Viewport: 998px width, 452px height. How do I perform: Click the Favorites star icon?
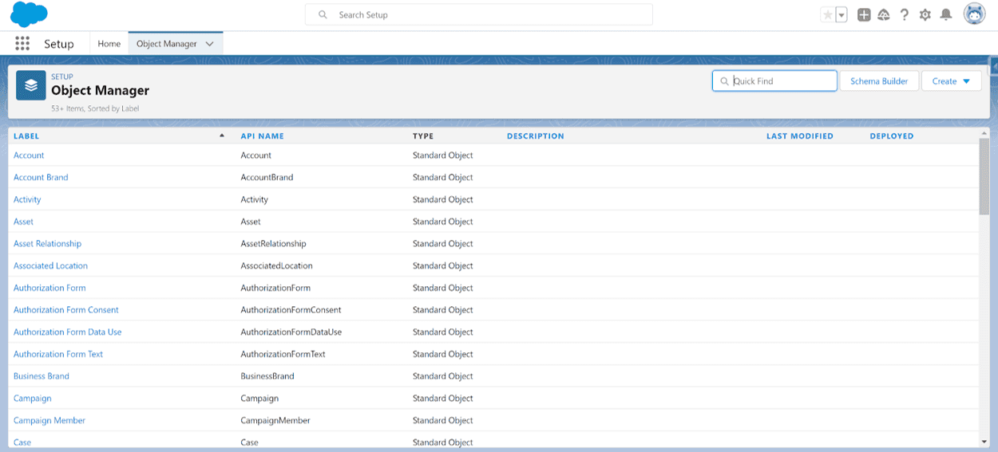tap(827, 14)
